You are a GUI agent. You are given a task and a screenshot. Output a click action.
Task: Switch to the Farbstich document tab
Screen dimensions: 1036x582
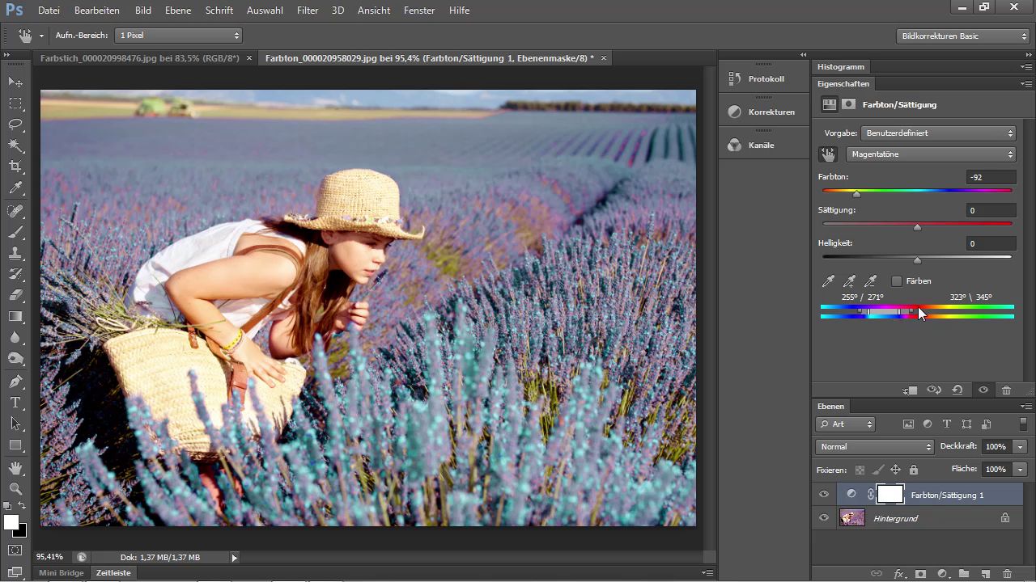tap(140, 58)
